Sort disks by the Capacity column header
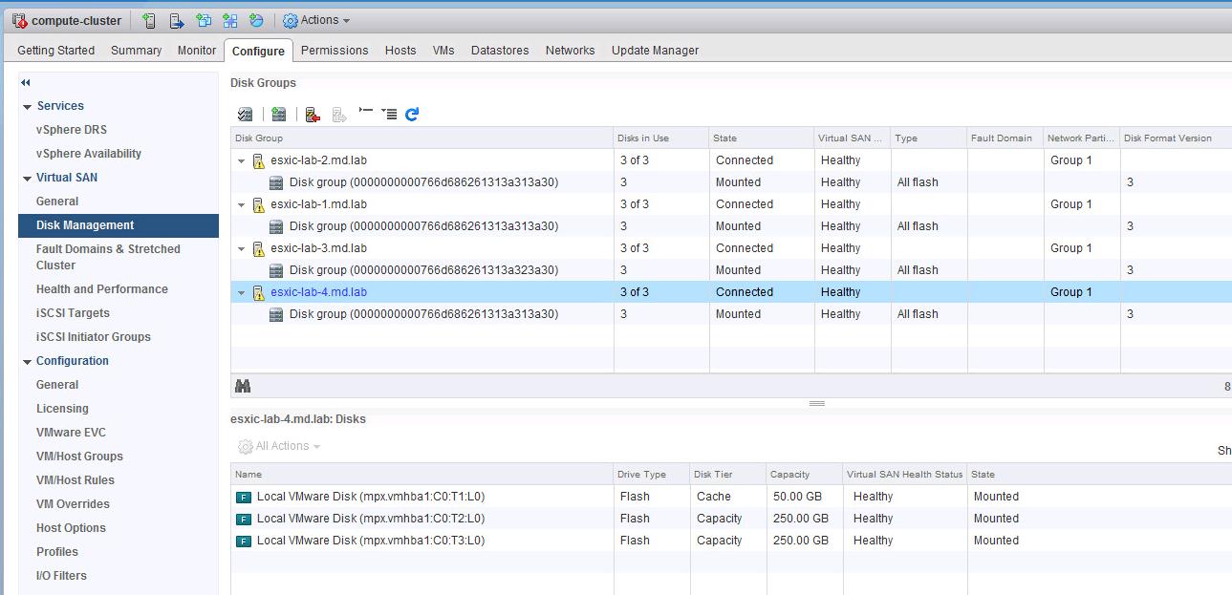This screenshot has height=595, width=1232. point(804,475)
